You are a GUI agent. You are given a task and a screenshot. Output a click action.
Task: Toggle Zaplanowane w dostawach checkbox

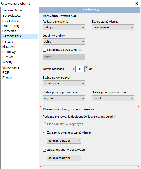click(x=44, y=150)
